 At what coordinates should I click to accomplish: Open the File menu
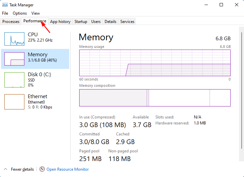tap(5, 13)
